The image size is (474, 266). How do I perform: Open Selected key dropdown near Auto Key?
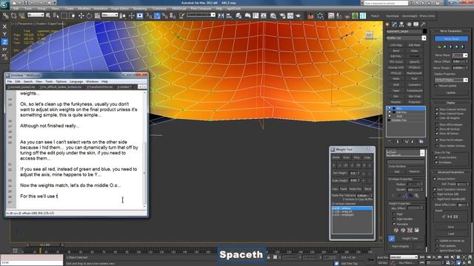pyautogui.click(x=404, y=257)
